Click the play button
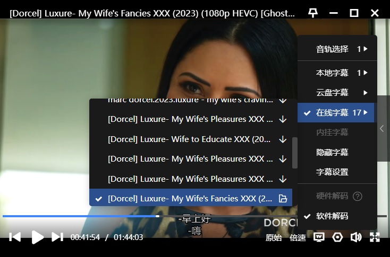 click(x=37, y=237)
